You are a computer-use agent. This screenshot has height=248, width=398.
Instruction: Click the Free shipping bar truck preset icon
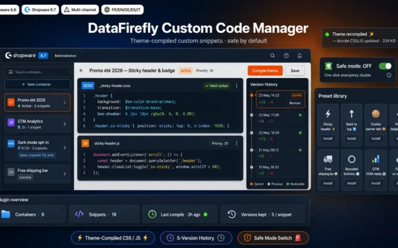328,159
